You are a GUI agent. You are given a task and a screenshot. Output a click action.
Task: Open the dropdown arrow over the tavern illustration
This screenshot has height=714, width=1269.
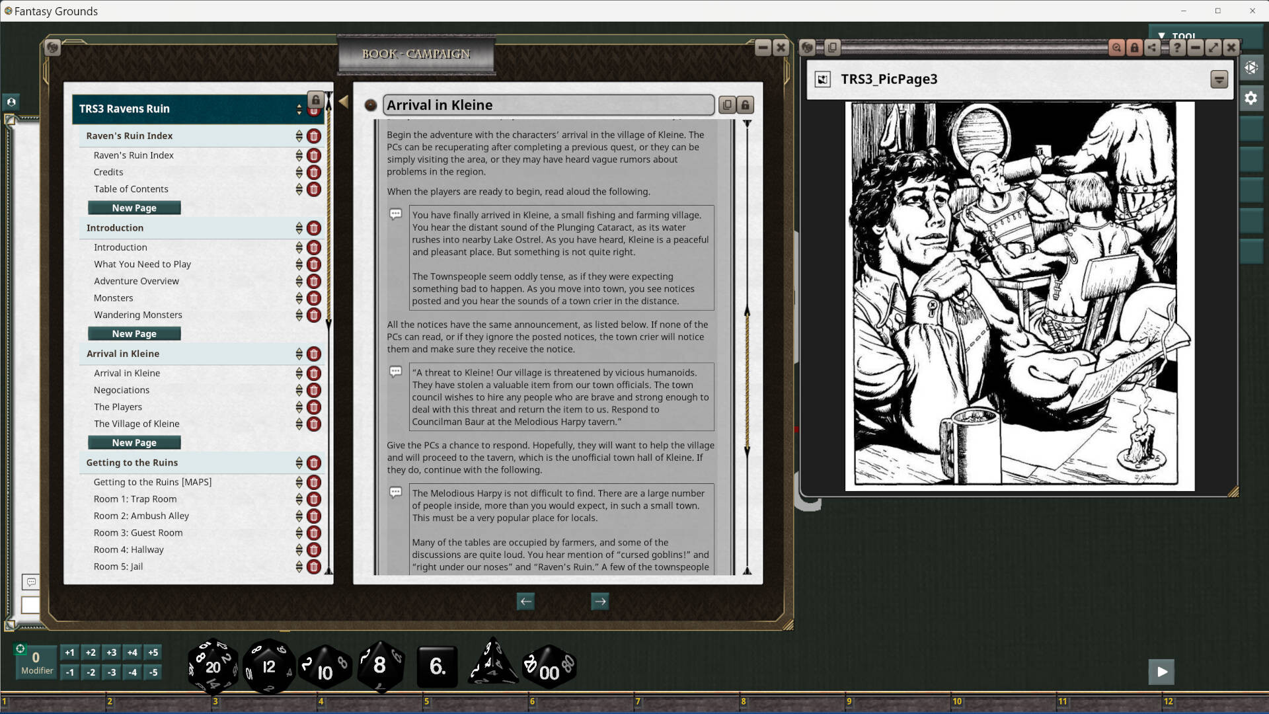click(x=1219, y=79)
